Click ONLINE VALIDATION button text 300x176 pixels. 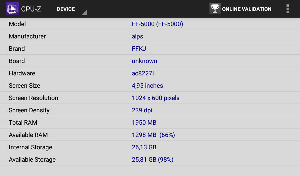tap(247, 9)
